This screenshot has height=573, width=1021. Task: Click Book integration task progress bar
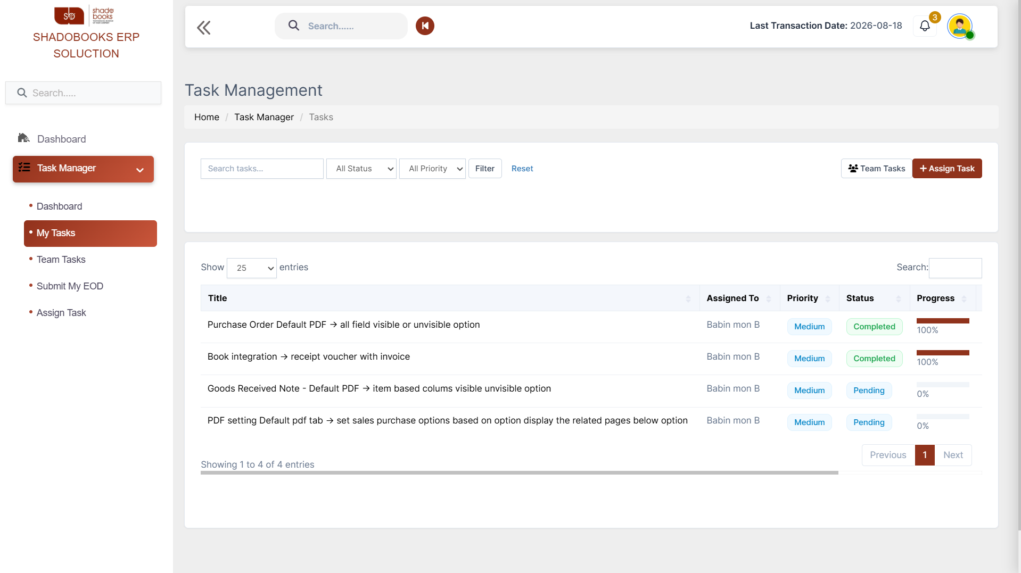tap(943, 353)
